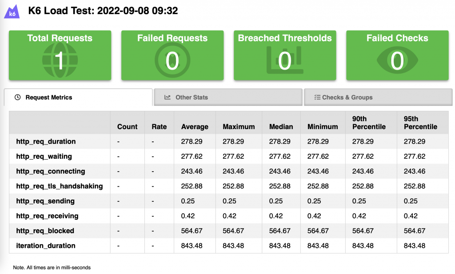
Task: Click http_req_duration 95th Percentile value 278.29
Action: click(x=415, y=141)
